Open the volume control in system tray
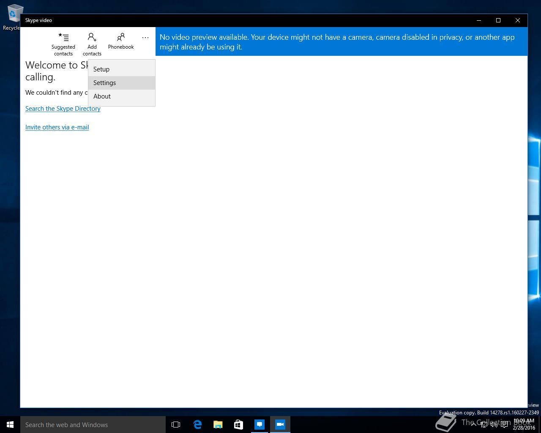 coord(494,425)
